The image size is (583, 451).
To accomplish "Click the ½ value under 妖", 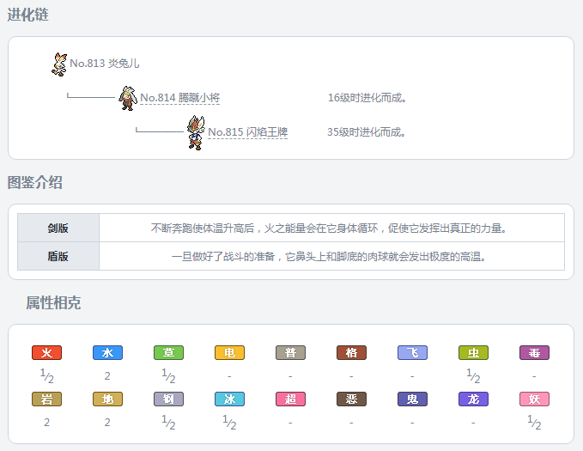I will click(x=534, y=423).
